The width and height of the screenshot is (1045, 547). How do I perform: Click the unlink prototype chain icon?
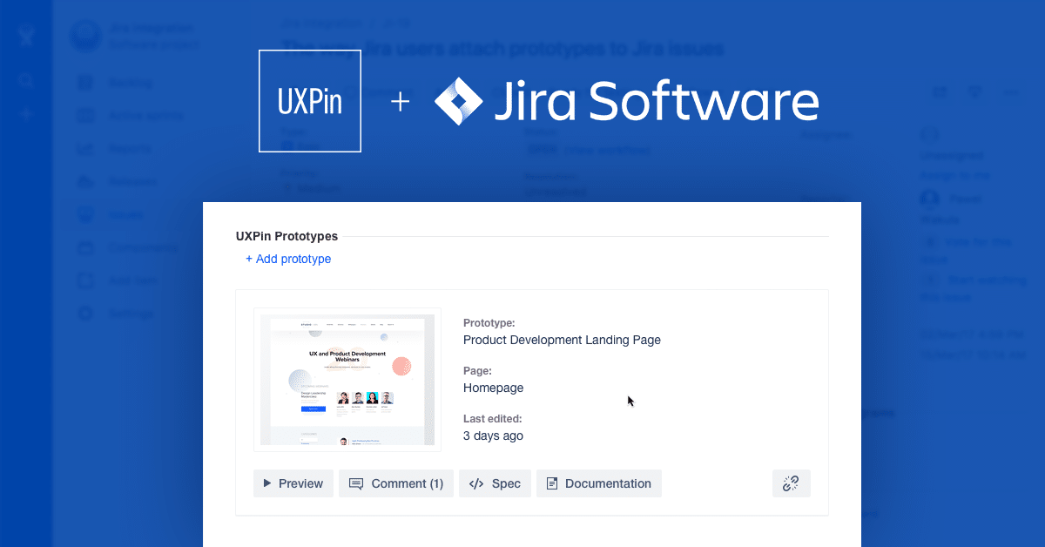click(791, 483)
